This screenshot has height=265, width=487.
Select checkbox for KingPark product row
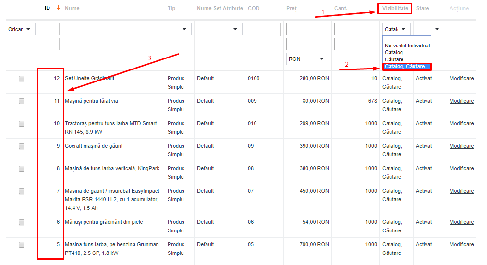click(x=22, y=169)
